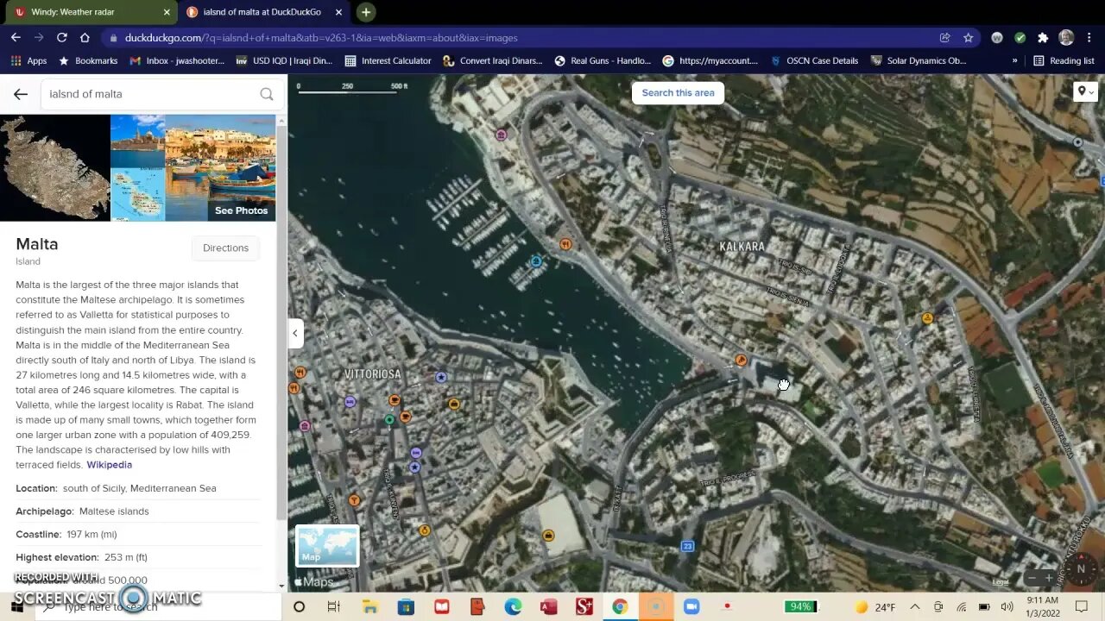Open the myaccount Google bookmark
The image size is (1105, 621).
coord(710,61)
